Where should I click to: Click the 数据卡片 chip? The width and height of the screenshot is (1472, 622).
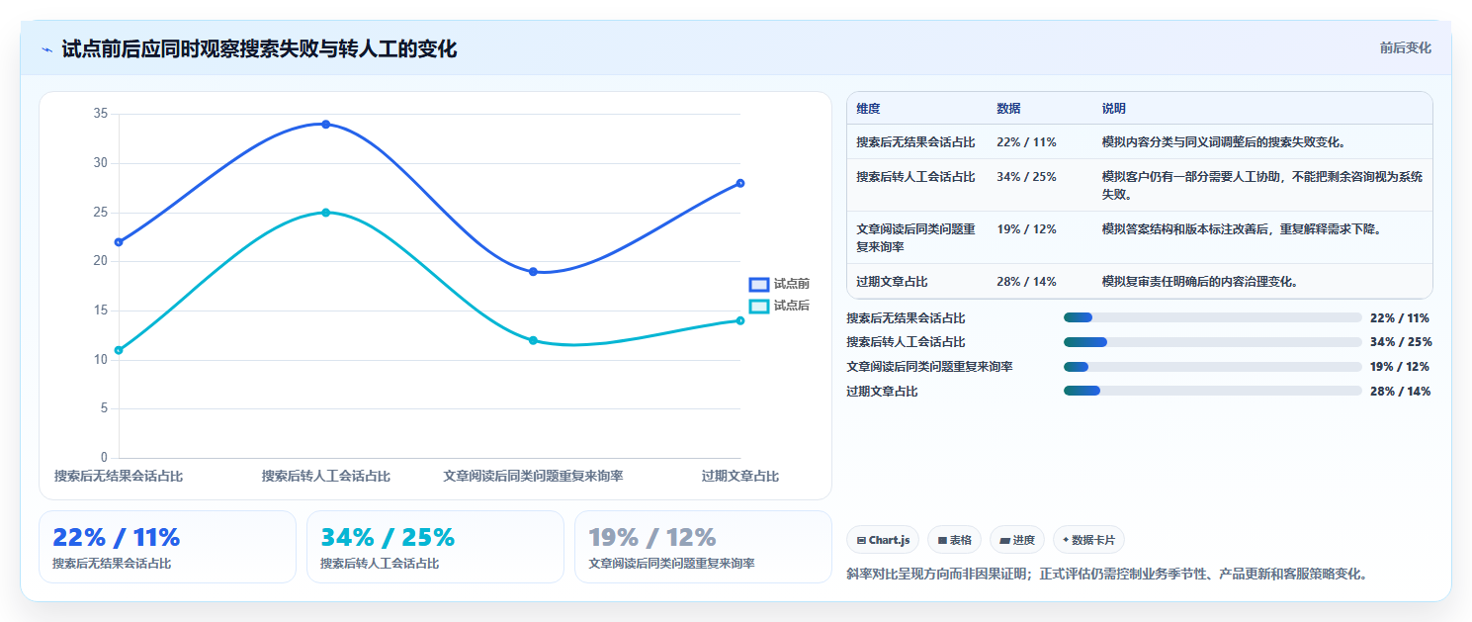click(x=1088, y=540)
